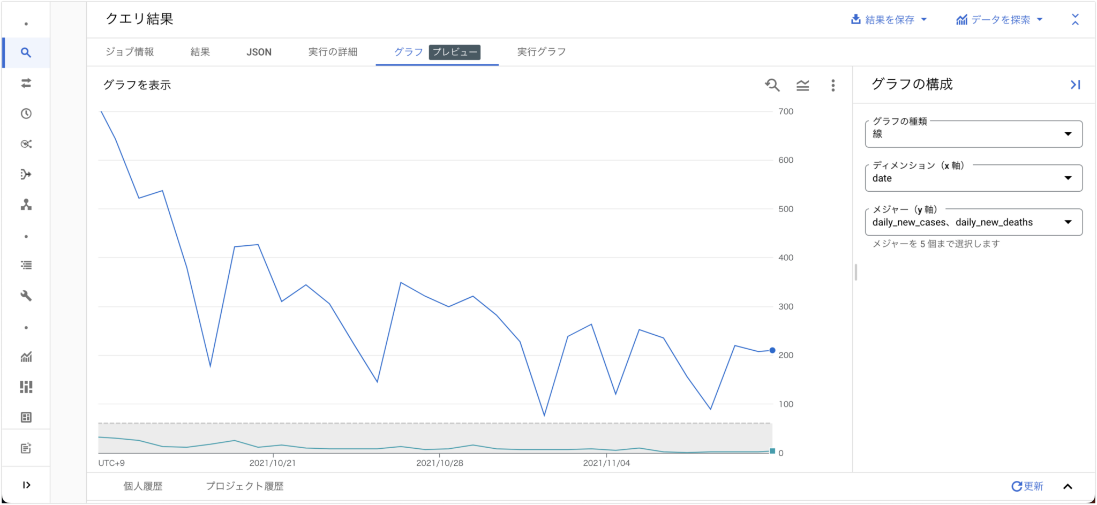The width and height of the screenshot is (1097, 505).
Task: Collapse the query results pane
Action: [x=1075, y=20]
